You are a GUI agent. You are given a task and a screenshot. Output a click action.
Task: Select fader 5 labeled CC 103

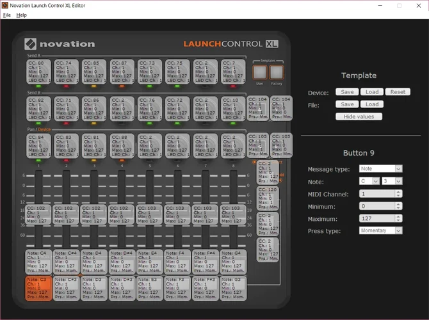tap(150, 214)
